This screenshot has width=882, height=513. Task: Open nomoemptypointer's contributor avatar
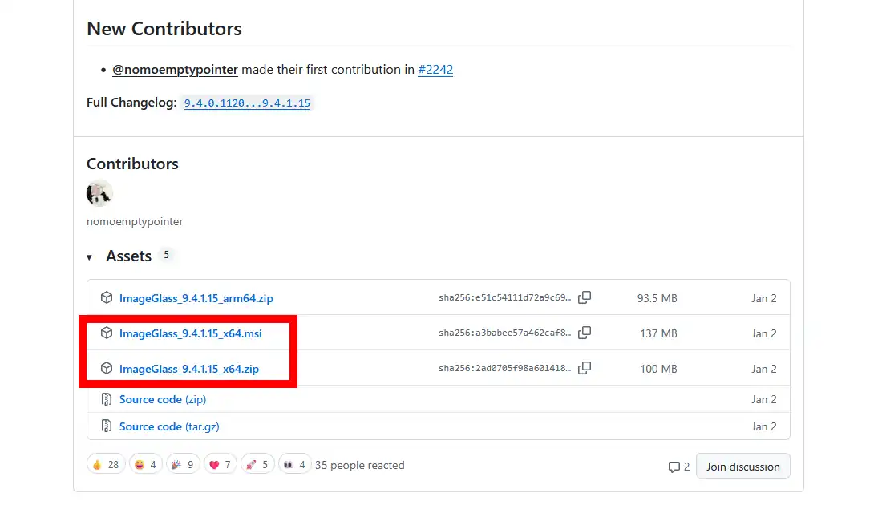100,194
